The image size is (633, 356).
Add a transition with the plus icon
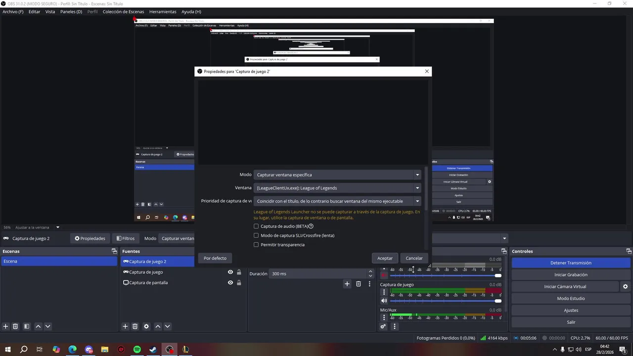tap(347, 284)
